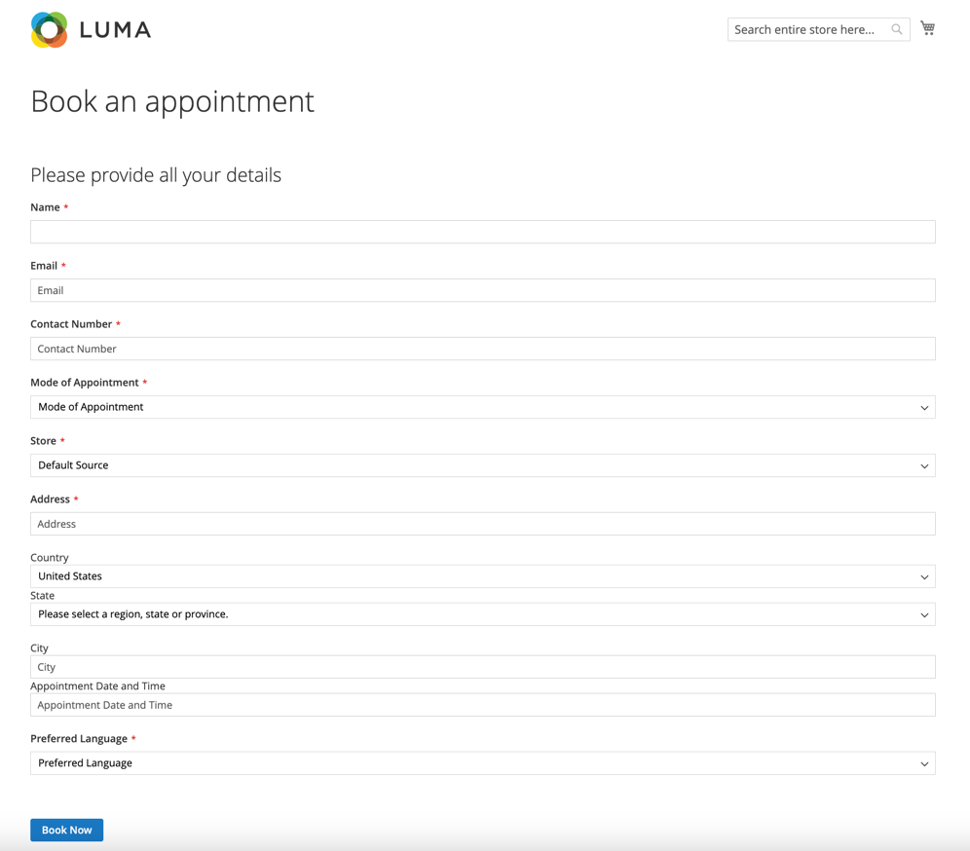Click the Luma logo icon

point(50,30)
